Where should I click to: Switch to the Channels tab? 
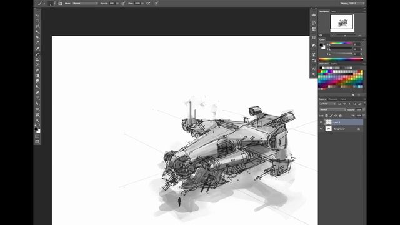(332, 99)
